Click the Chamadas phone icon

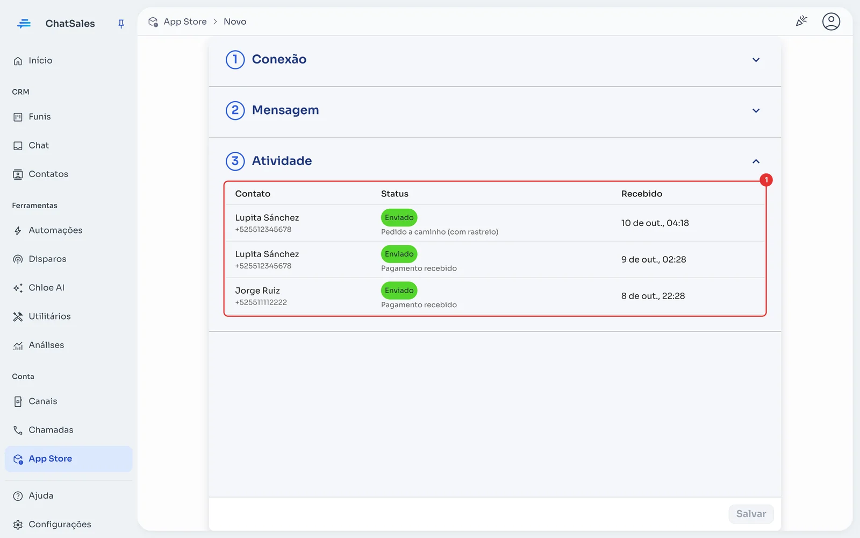coord(18,430)
